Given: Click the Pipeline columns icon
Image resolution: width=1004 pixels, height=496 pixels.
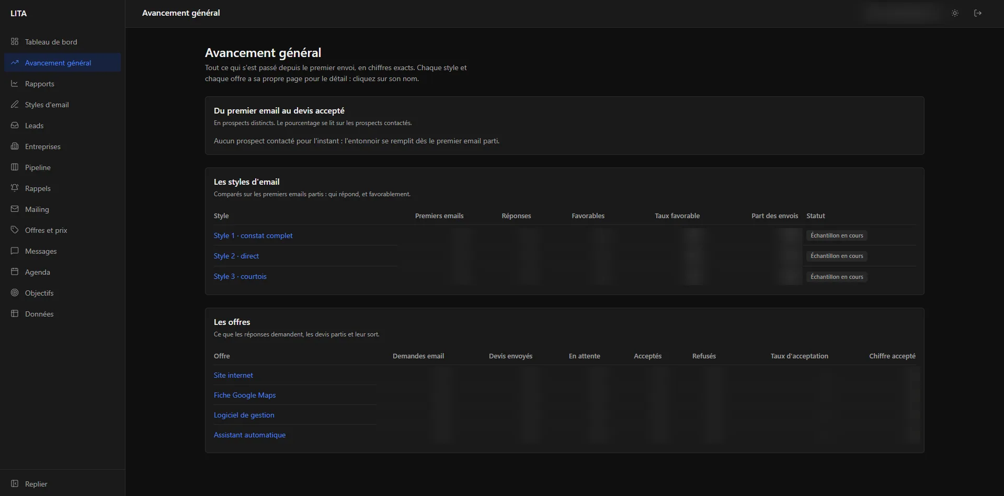Looking at the screenshot, I should 15,167.
